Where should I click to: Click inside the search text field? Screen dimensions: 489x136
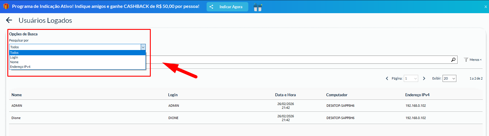pos(294,60)
